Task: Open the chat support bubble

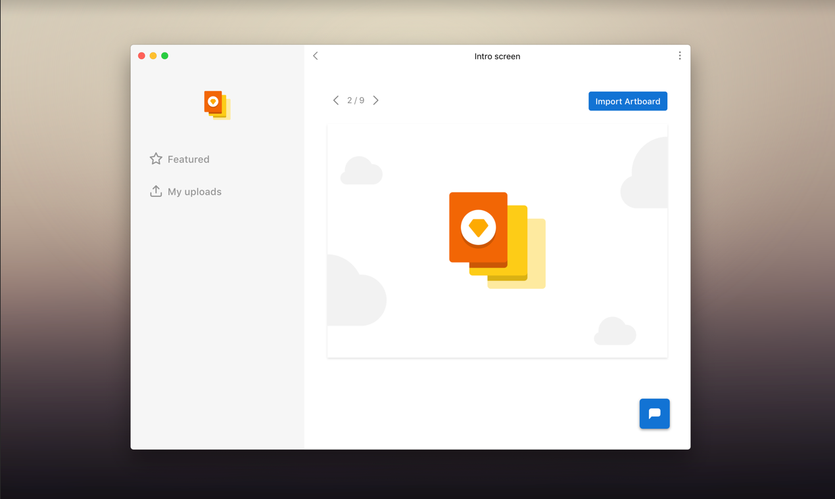Action: [654, 414]
